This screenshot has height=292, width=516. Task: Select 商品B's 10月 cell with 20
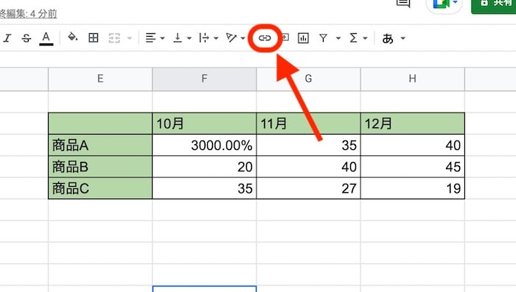tap(204, 167)
